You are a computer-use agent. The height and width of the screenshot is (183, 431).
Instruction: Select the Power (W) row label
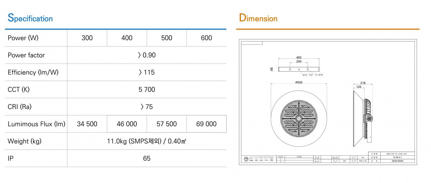tap(23, 38)
